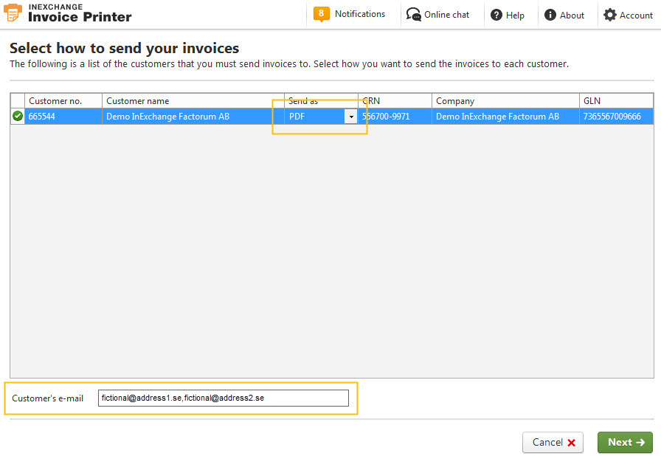
Task: Sort by the Customer name column header
Action: tap(193, 101)
